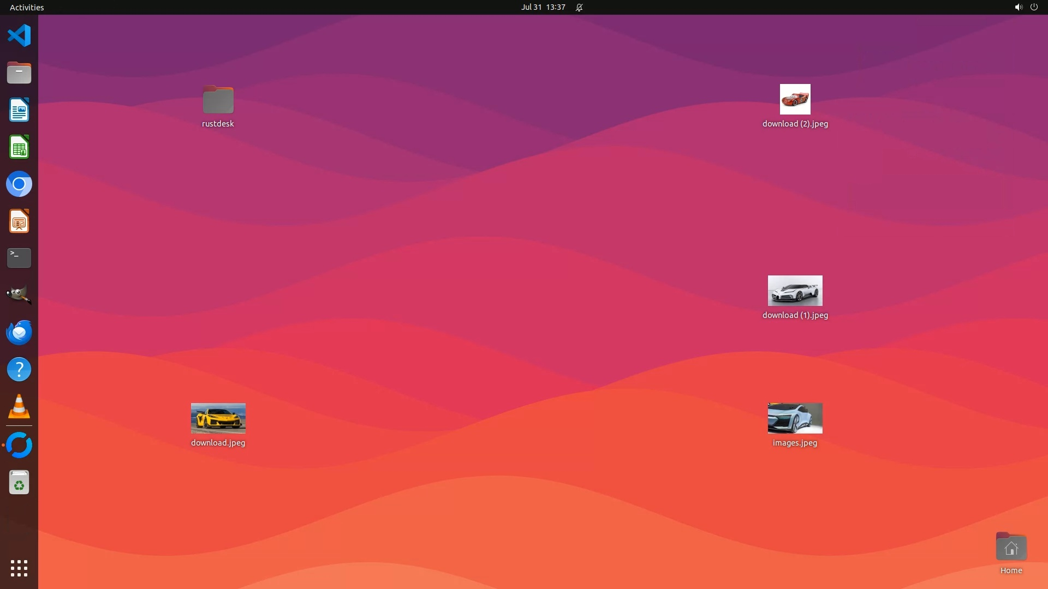Open LibreOffice Writer from the dock
The image size is (1048, 589).
pyautogui.click(x=19, y=110)
